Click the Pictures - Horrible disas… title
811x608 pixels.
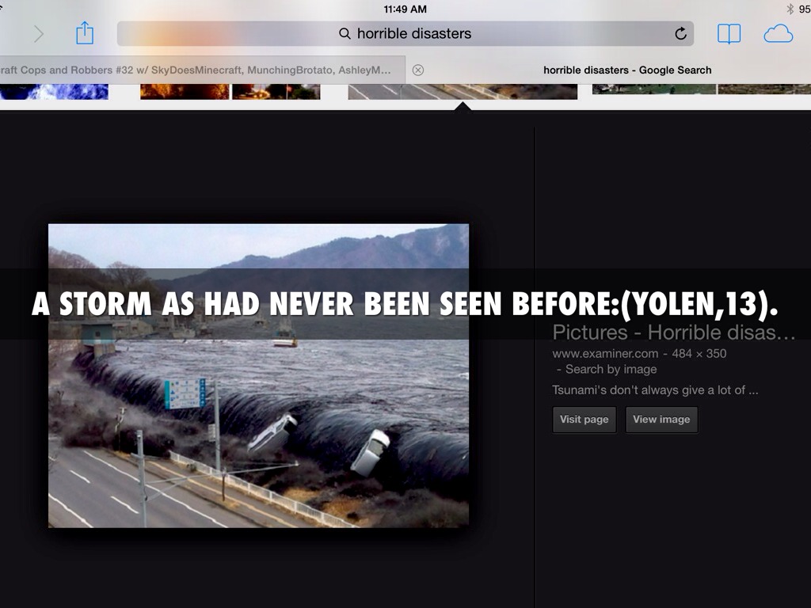click(x=673, y=332)
